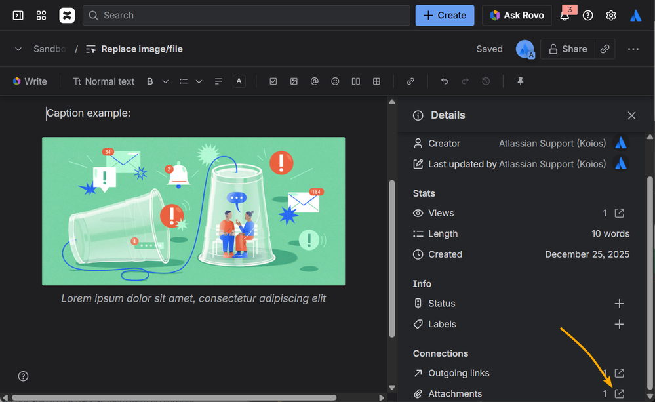Viewport: 655px width, 402px height.
Task: Insert a table from toolbar
Action: (x=376, y=81)
